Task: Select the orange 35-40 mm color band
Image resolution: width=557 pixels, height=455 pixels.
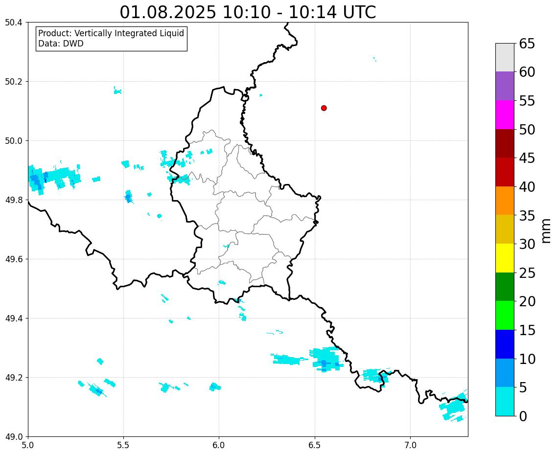Action: point(505,201)
